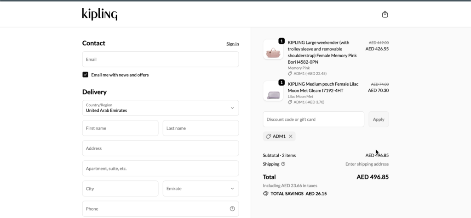Click the KIPLING Medium pouch product title

tap(323, 87)
